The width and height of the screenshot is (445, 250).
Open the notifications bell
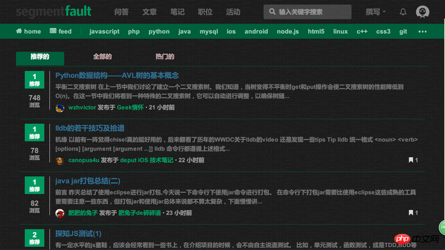[x=403, y=12]
